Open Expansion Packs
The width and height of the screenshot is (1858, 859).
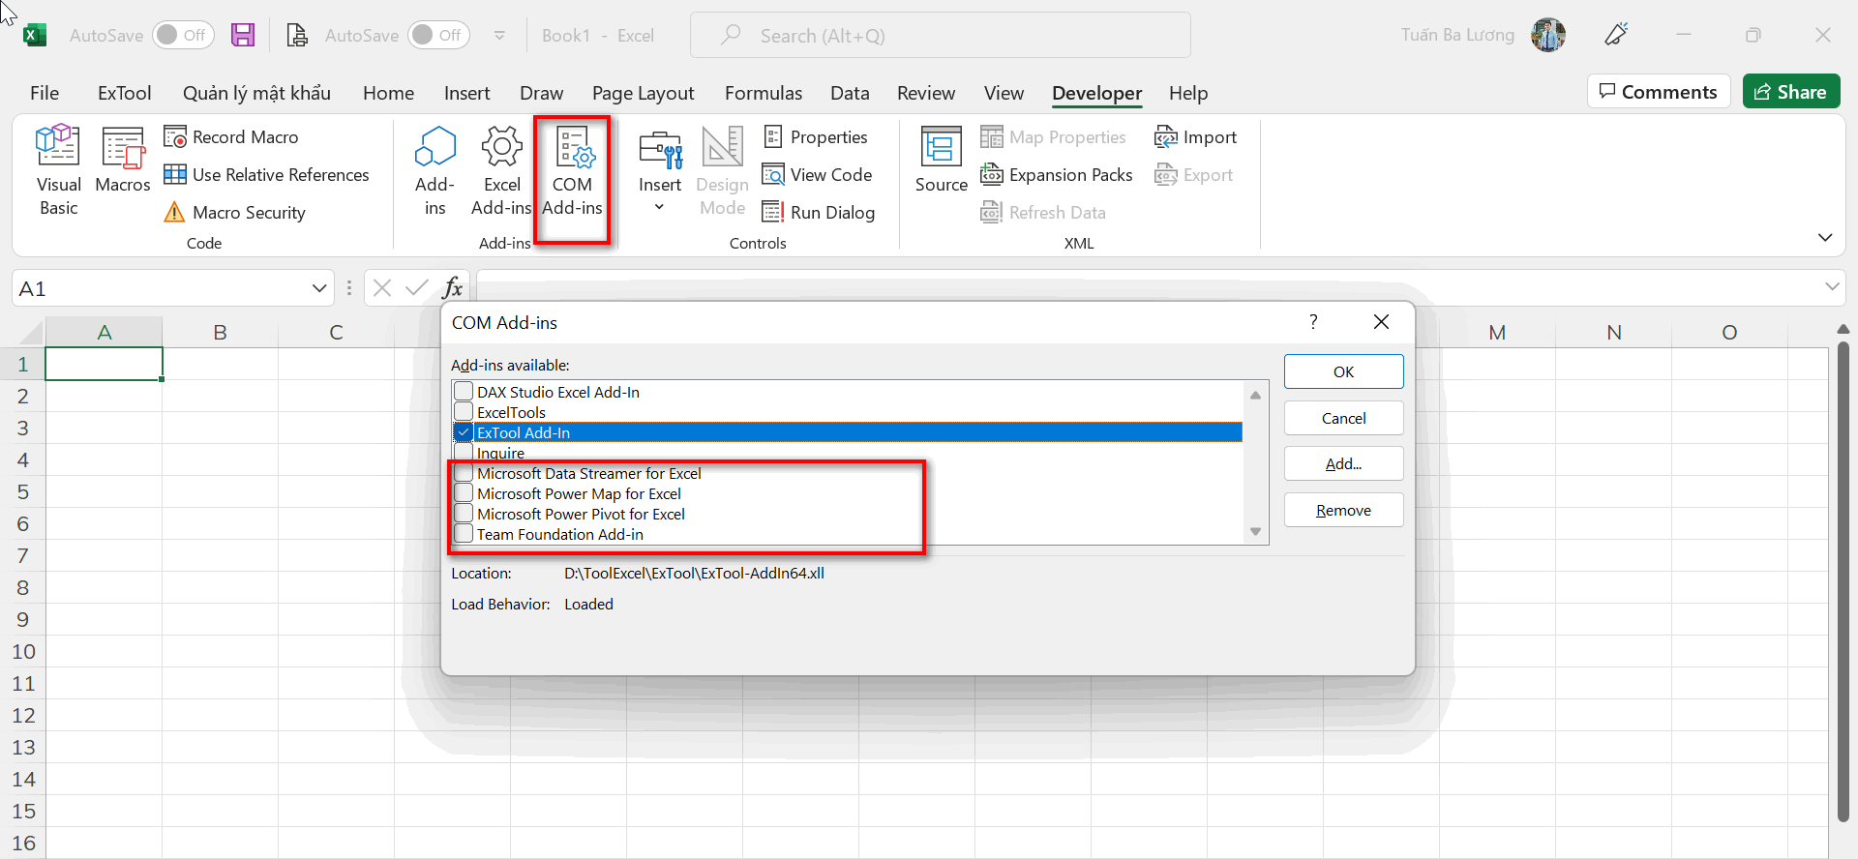click(1057, 175)
